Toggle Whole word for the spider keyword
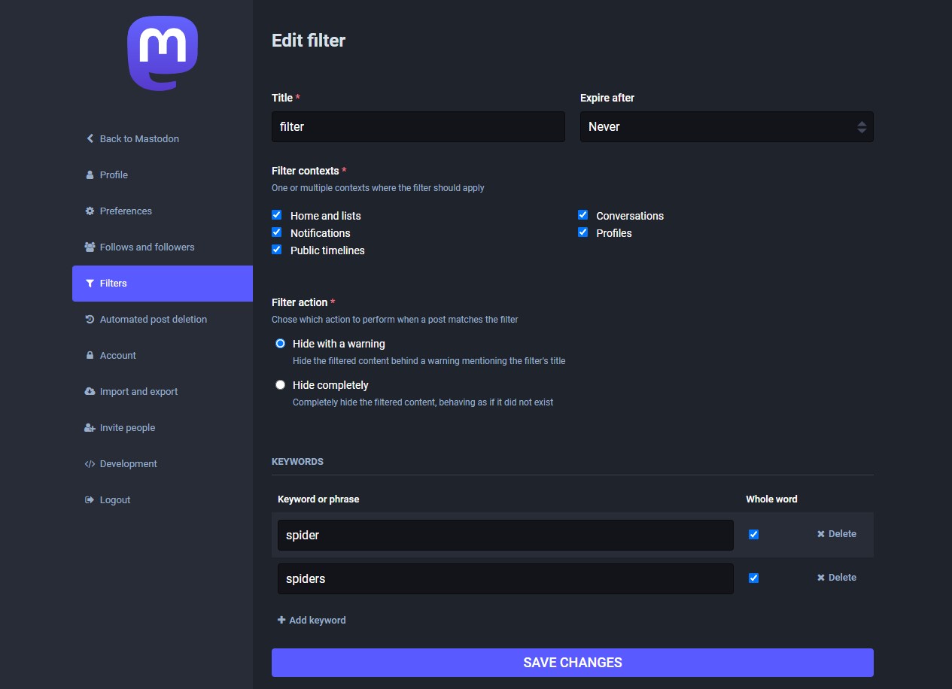 tap(754, 534)
